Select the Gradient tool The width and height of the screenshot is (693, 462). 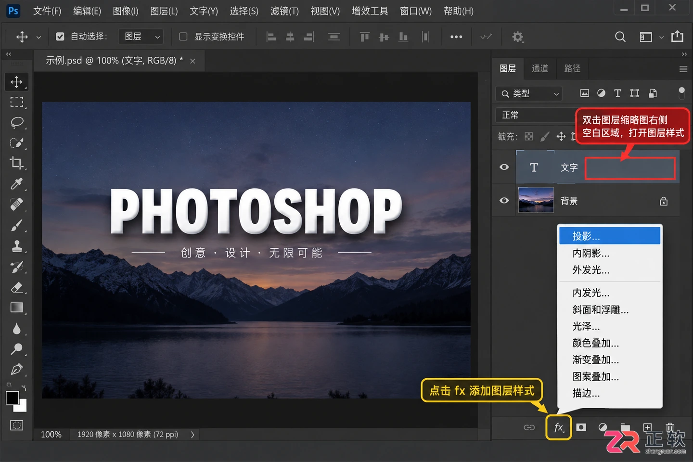pyautogui.click(x=16, y=308)
